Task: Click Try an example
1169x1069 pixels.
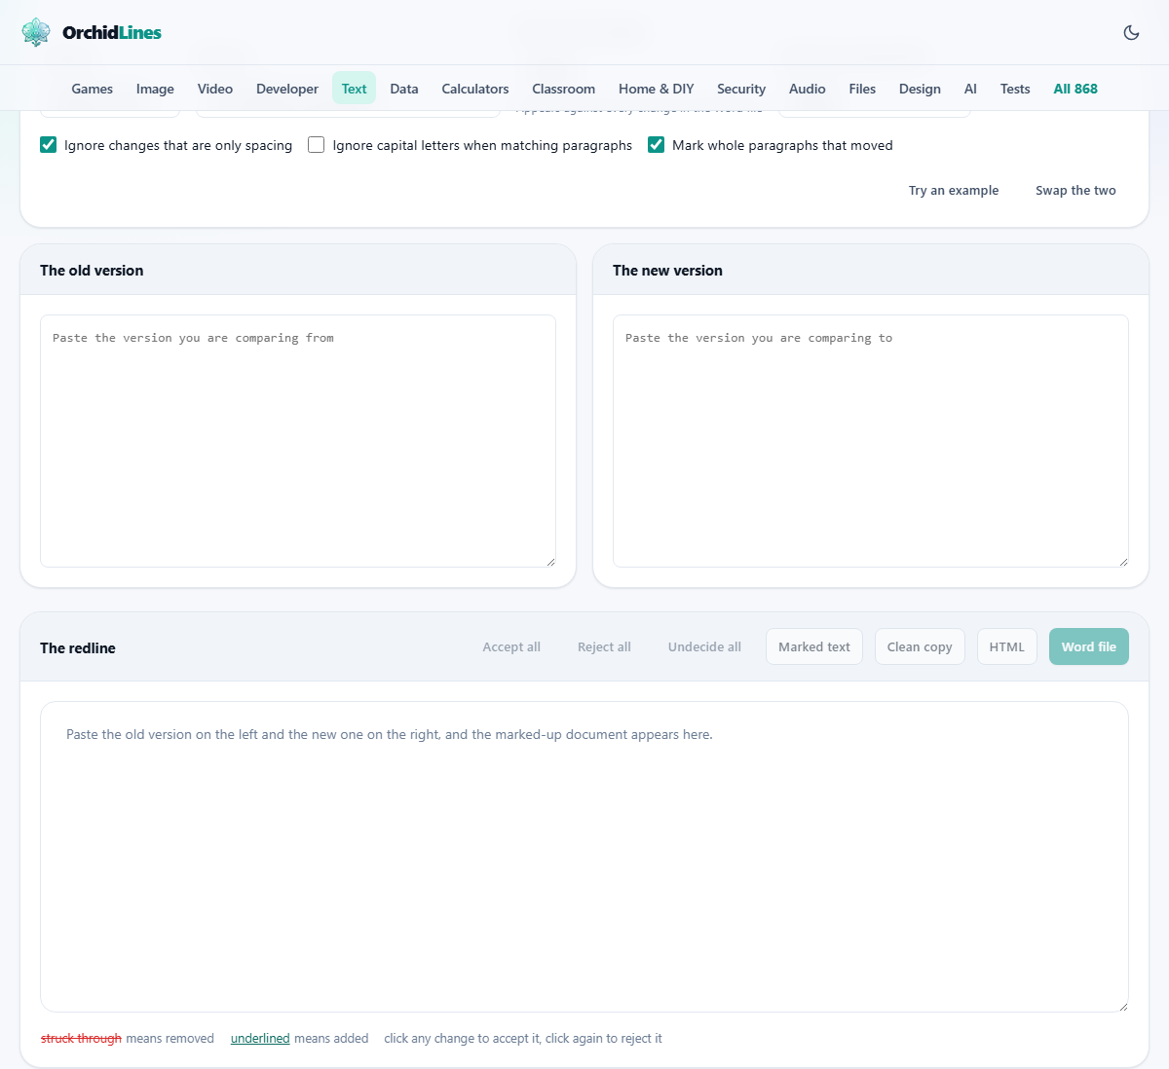Action: pos(954,190)
